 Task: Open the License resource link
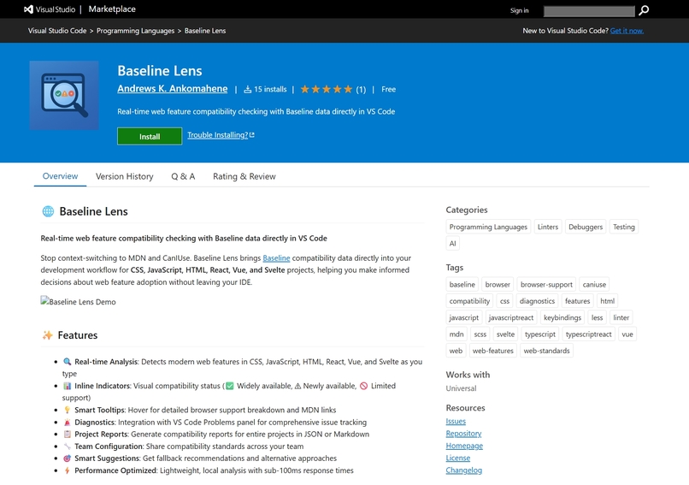point(458,458)
